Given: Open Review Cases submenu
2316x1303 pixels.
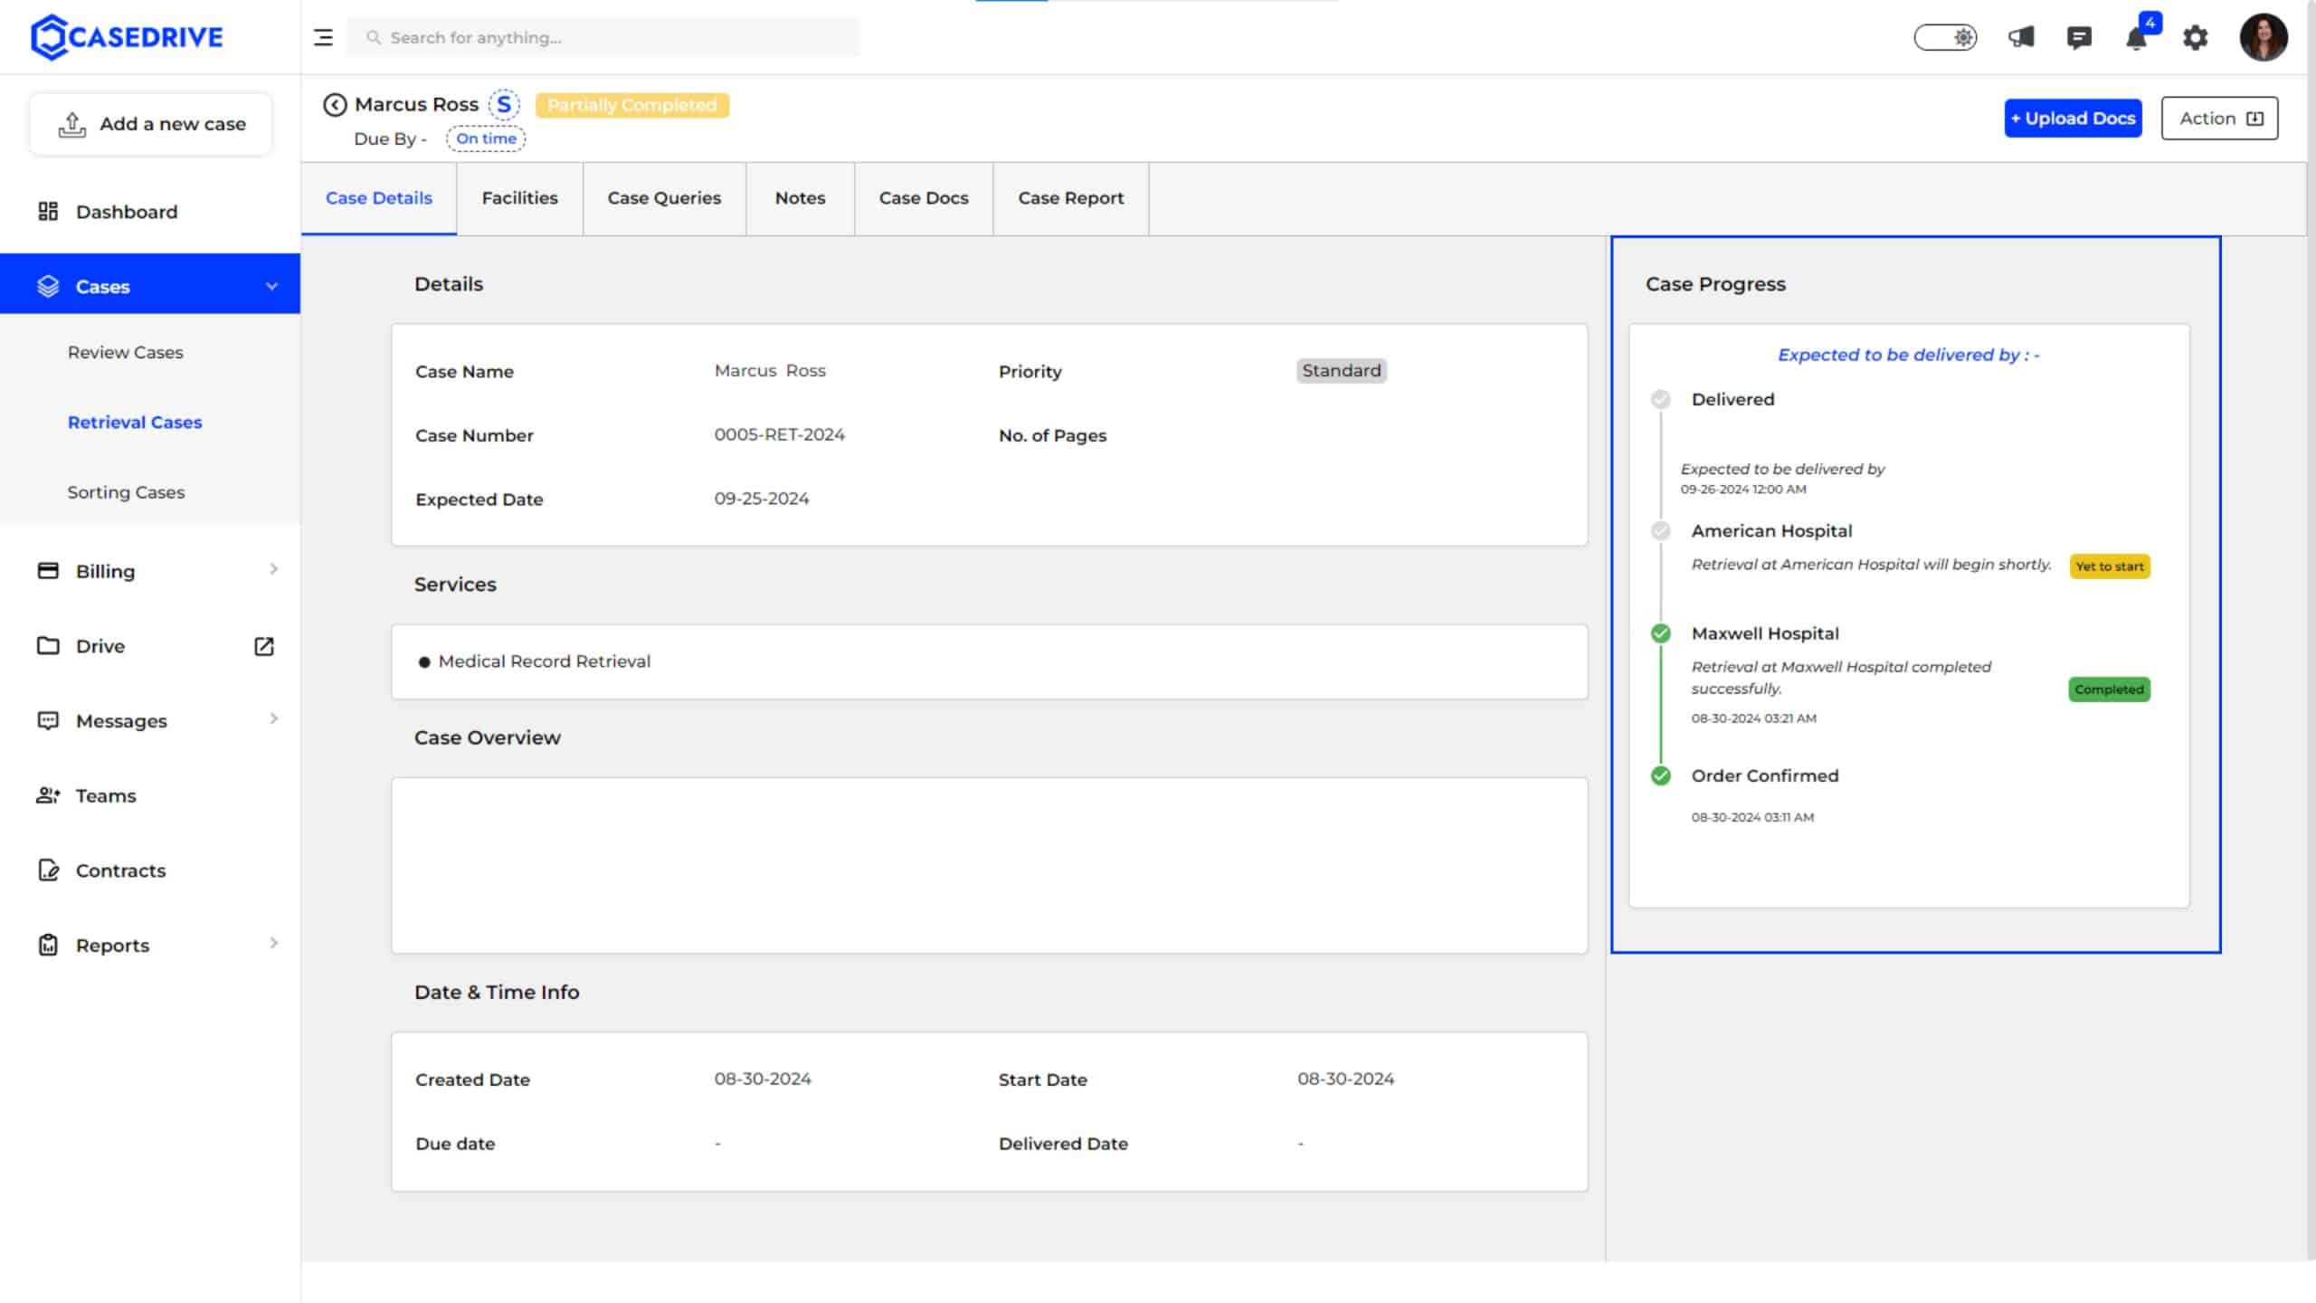Looking at the screenshot, I should pyautogui.click(x=125, y=353).
